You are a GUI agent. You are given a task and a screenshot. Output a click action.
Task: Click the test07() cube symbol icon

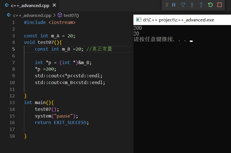click(x=60, y=15)
